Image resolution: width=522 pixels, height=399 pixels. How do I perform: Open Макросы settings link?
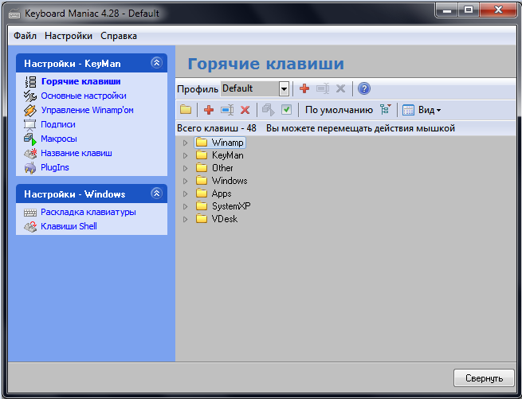point(59,139)
